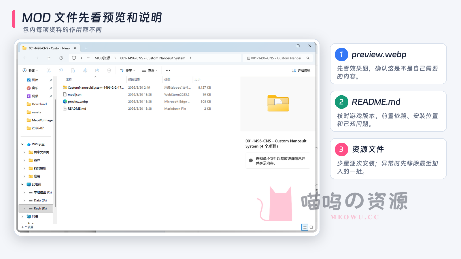Screen dimensions: 461x259
Task: Expand the 本地磁盘 (C:) drive
Action: [x=24, y=192]
